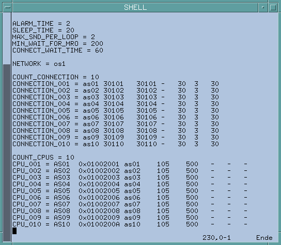The image size is (281, 245).
Task: Click the SHELL title bar
Action: pyautogui.click(x=135, y=7)
